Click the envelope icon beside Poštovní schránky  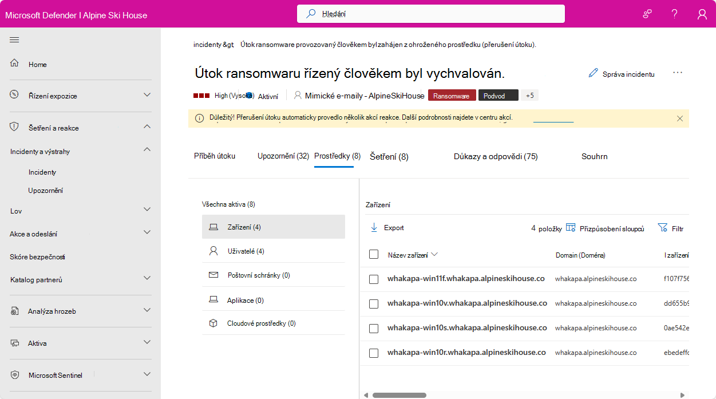click(x=213, y=275)
